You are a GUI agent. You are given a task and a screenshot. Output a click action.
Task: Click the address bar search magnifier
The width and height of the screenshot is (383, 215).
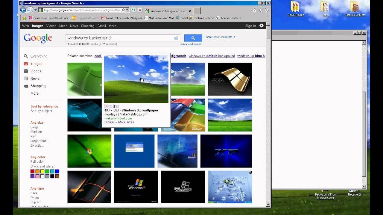(123, 10)
